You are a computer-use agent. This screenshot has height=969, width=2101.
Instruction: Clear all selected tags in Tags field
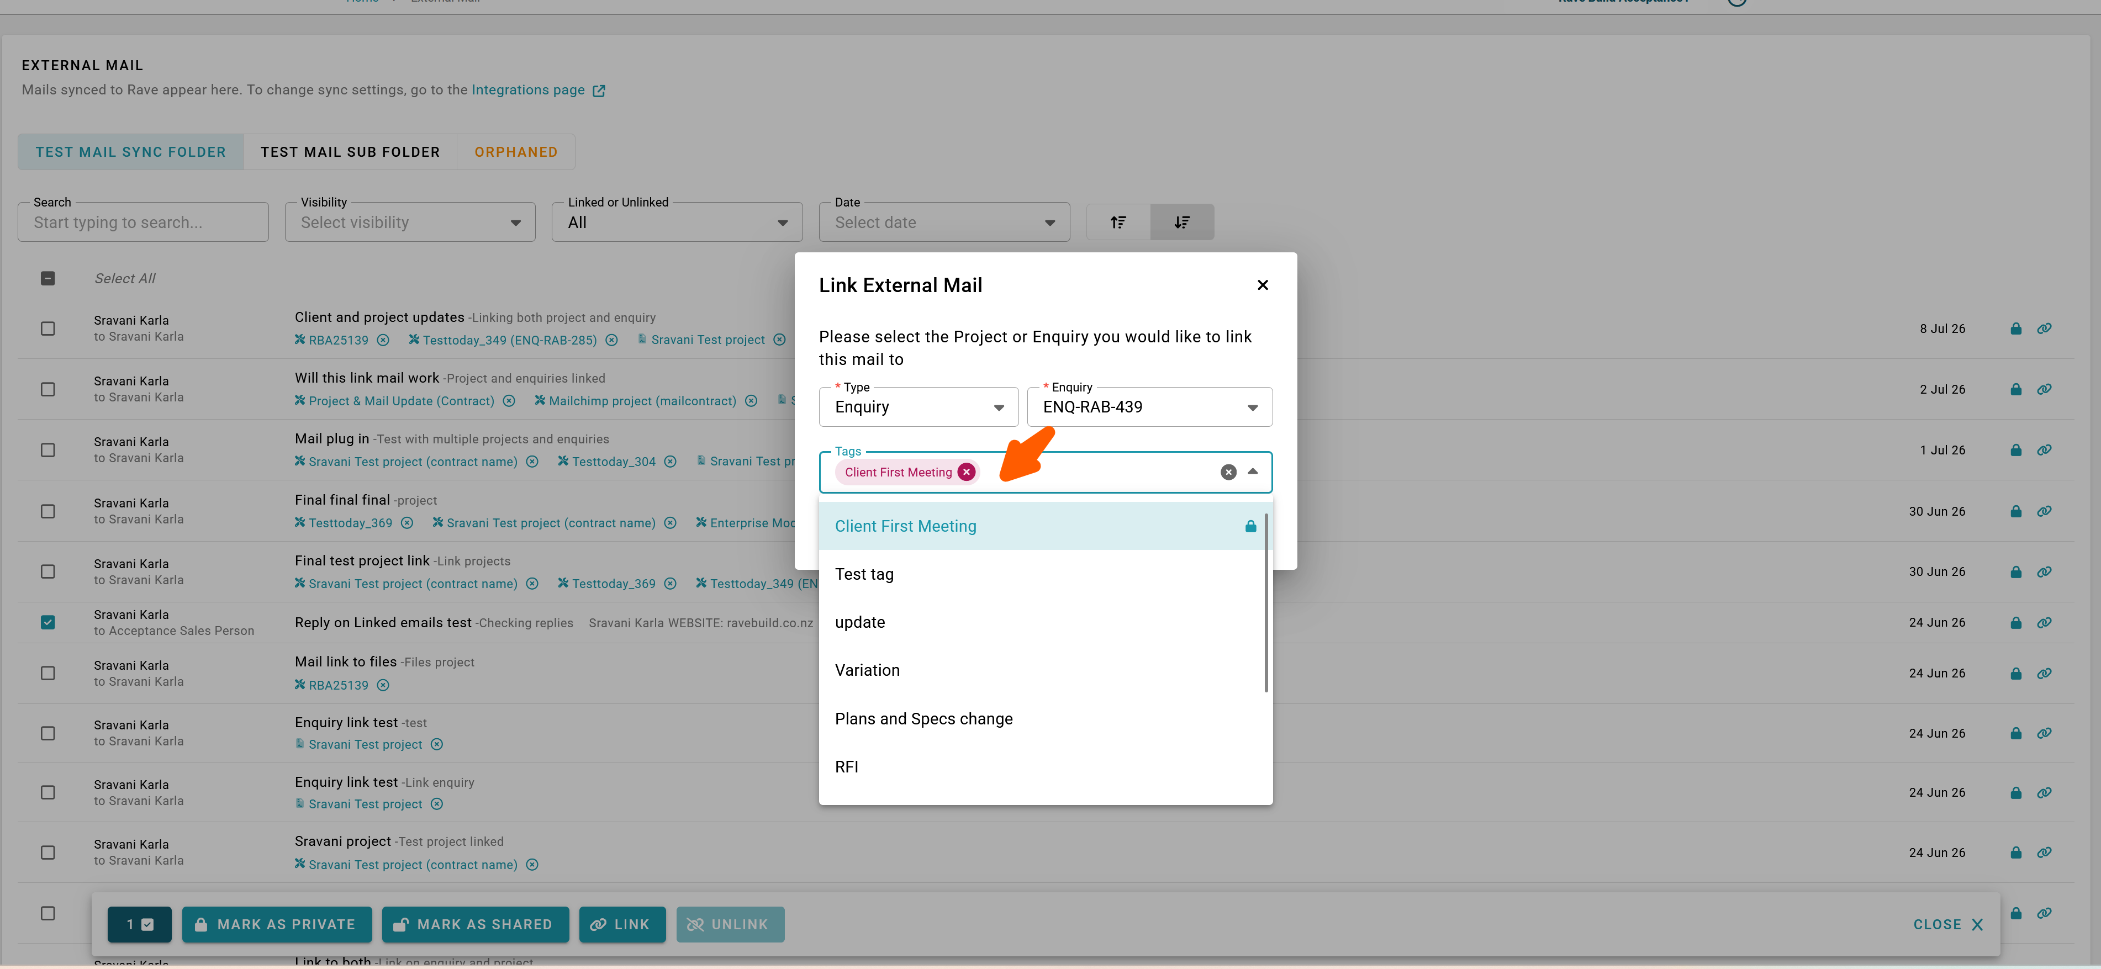(x=1228, y=472)
